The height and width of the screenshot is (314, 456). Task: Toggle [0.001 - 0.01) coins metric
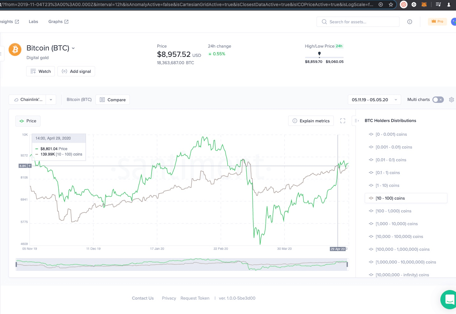390,147
